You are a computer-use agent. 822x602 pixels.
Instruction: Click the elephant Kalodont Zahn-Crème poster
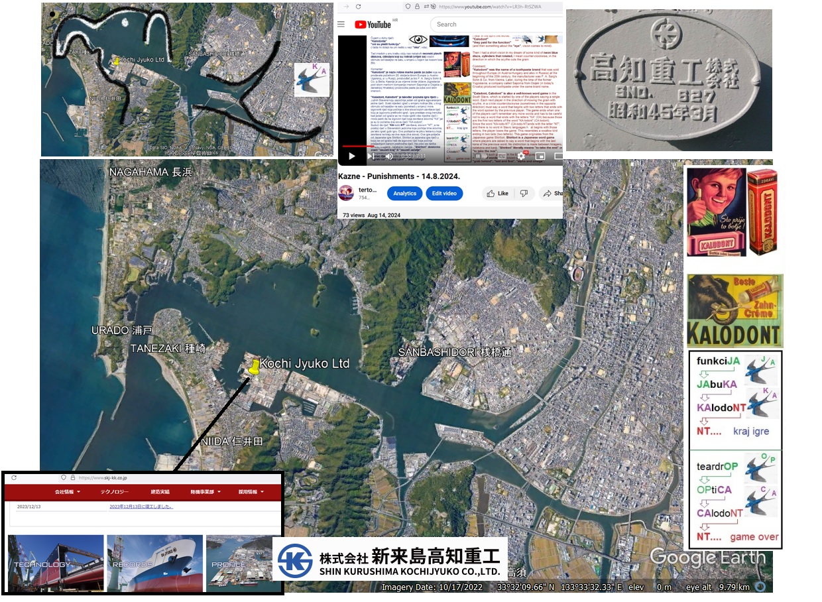(x=734, y=310)
